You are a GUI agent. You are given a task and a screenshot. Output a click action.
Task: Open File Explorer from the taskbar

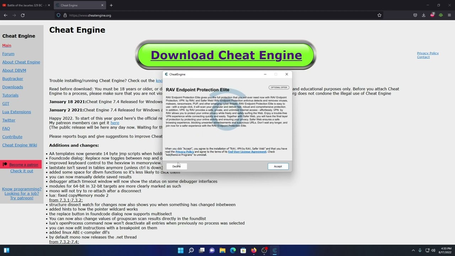(223, 250)
